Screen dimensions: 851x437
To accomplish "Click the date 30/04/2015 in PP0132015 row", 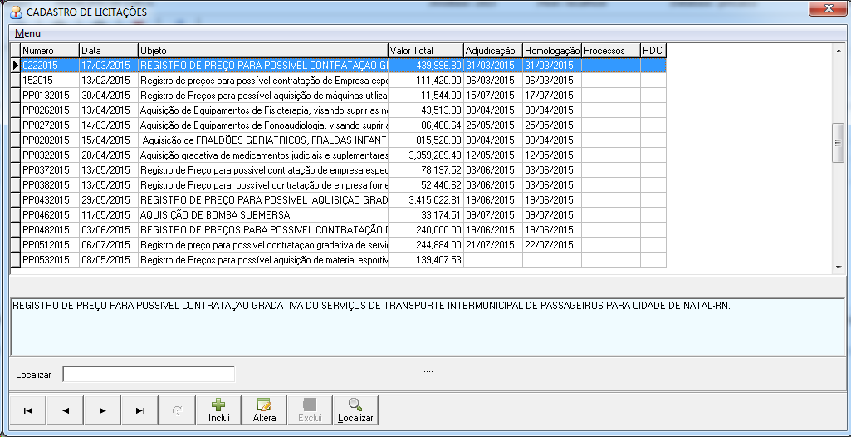I will [109, 95].
